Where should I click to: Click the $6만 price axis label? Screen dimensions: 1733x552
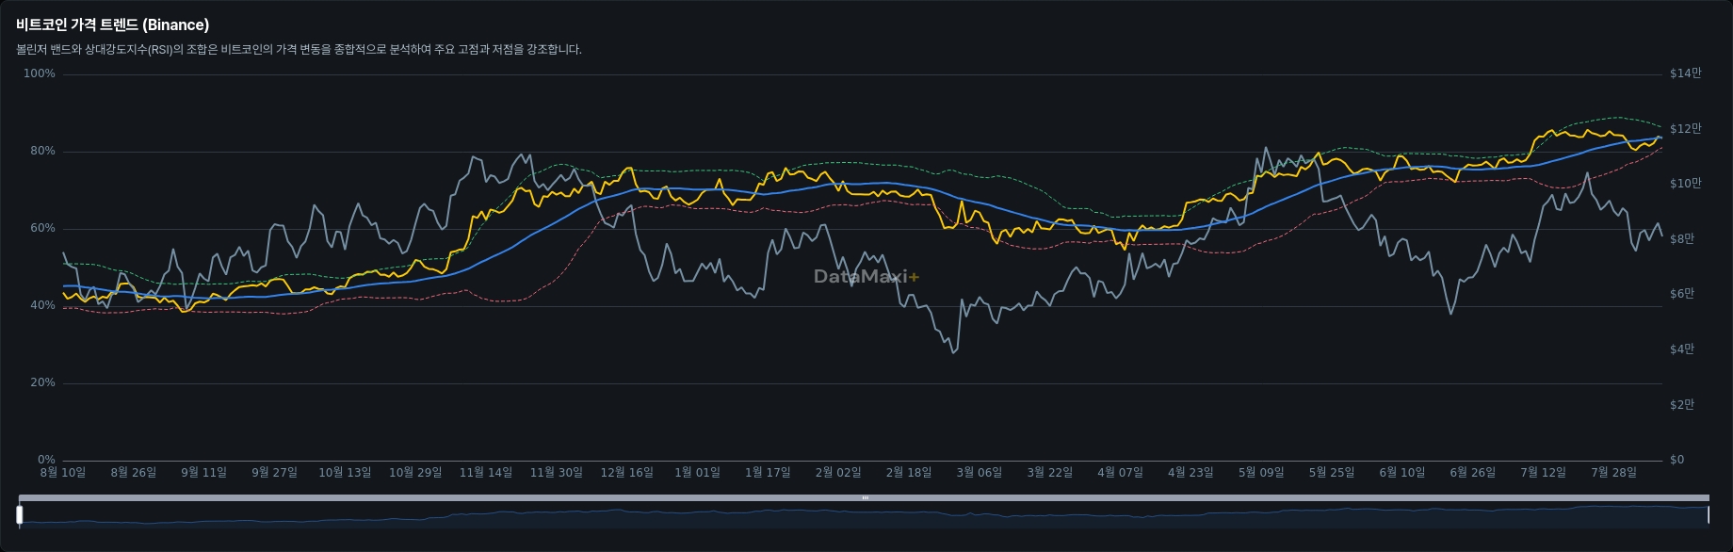click(x=1682, y=294)
